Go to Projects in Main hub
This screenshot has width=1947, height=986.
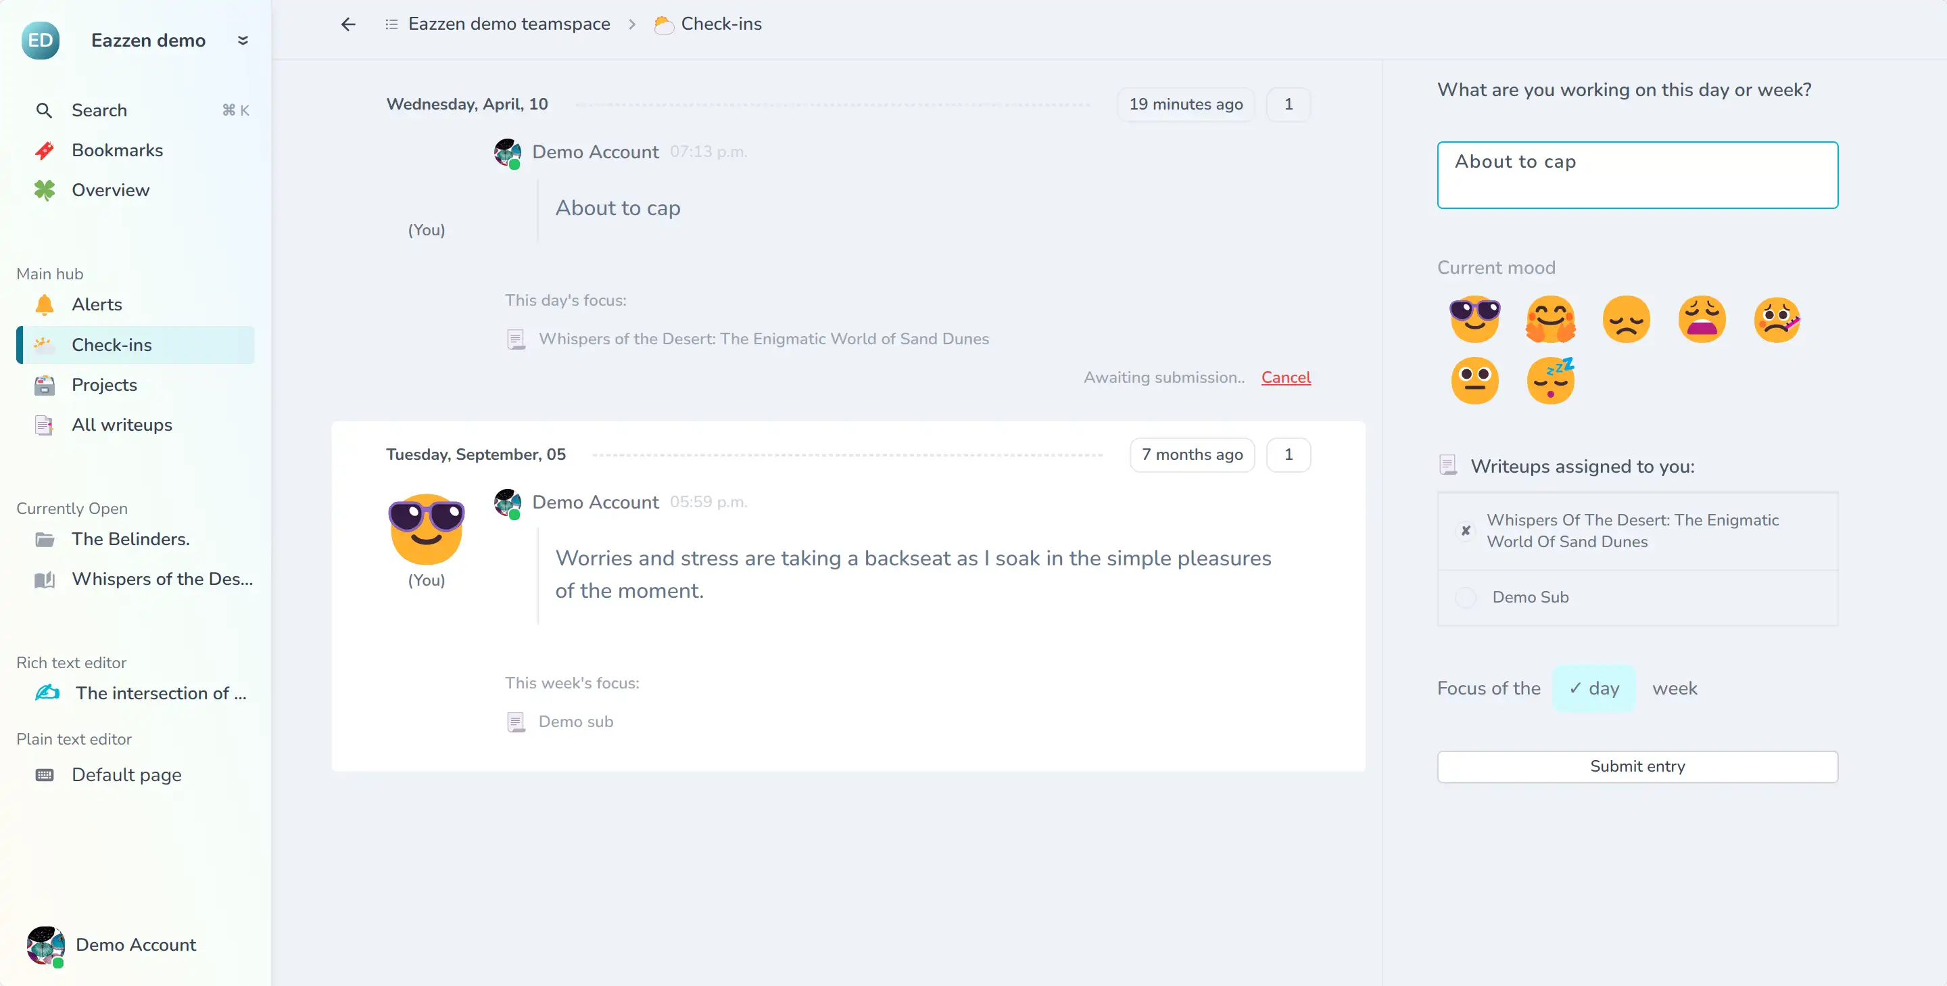104,385
